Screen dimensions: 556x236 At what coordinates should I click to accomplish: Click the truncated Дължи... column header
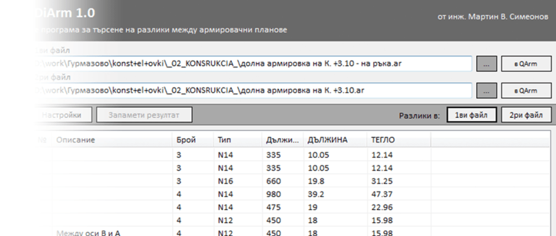281,140
